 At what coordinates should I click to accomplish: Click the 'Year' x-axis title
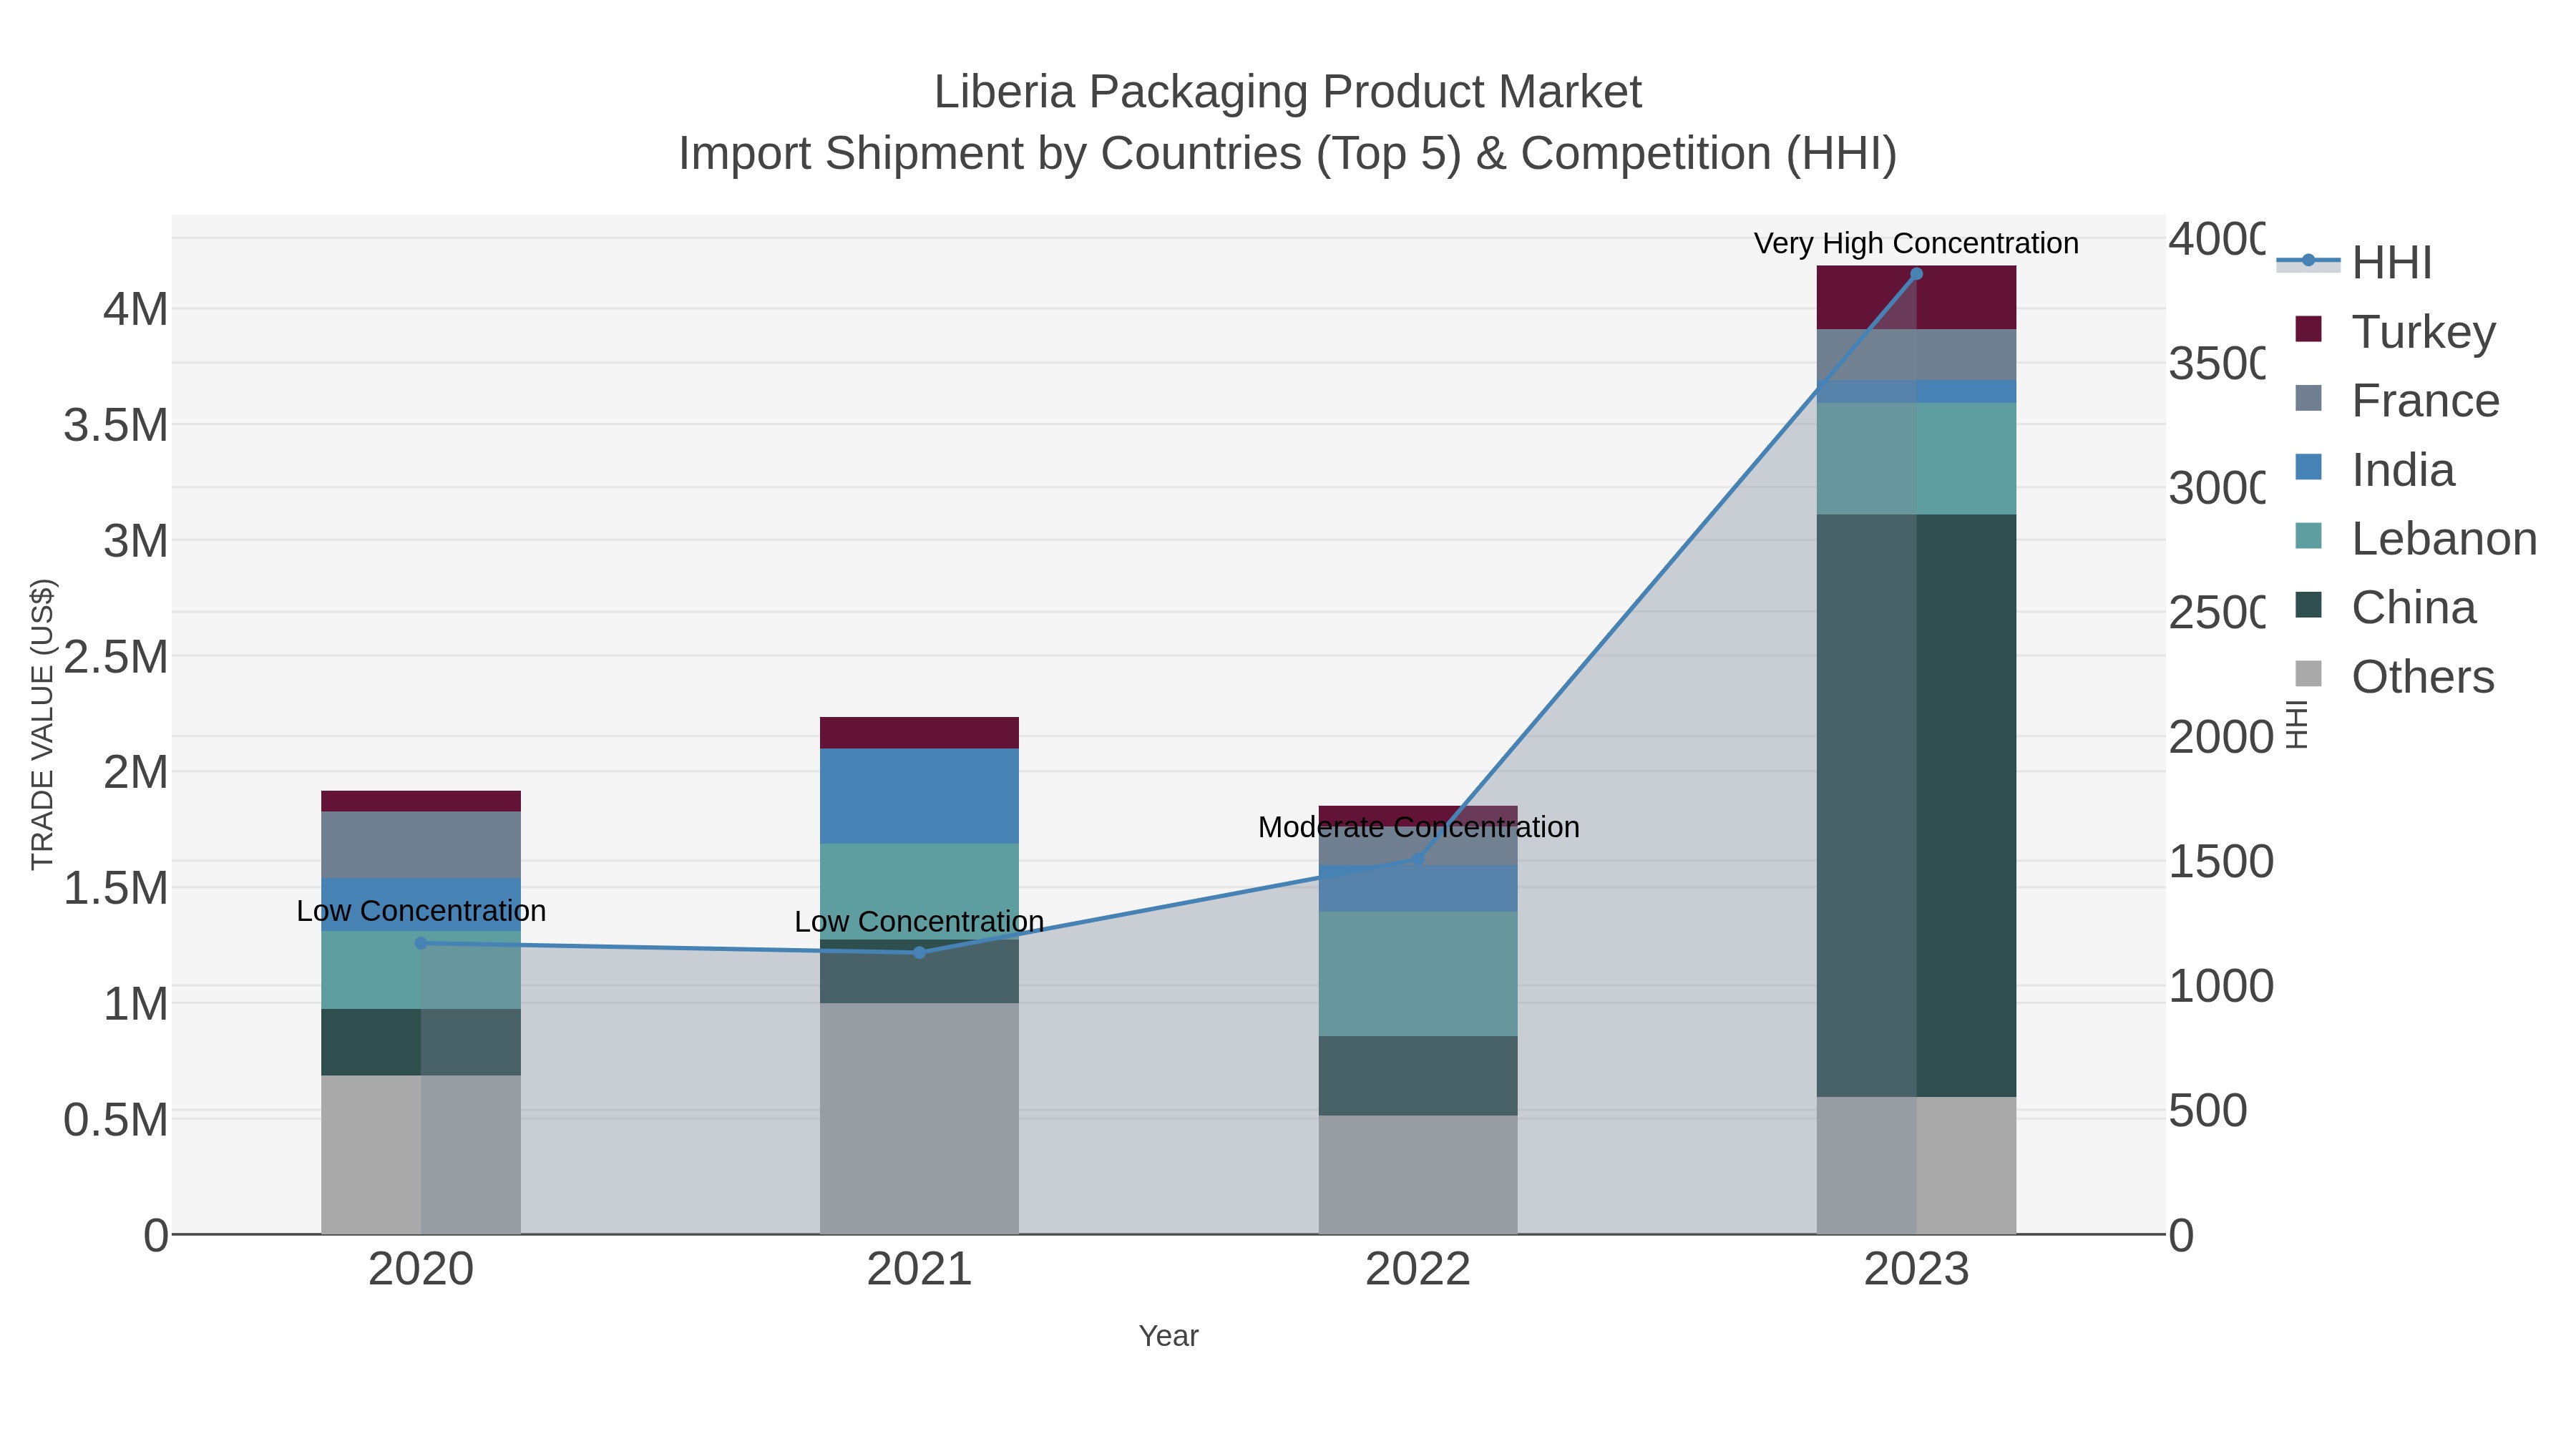(x=1168, y=1336)
